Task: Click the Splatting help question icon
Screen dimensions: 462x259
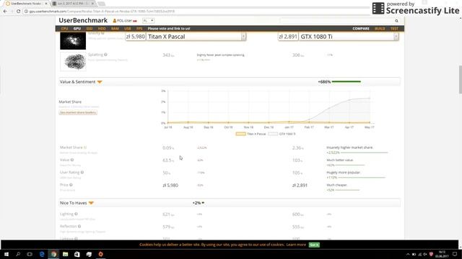Action: [x=105, y=55]
